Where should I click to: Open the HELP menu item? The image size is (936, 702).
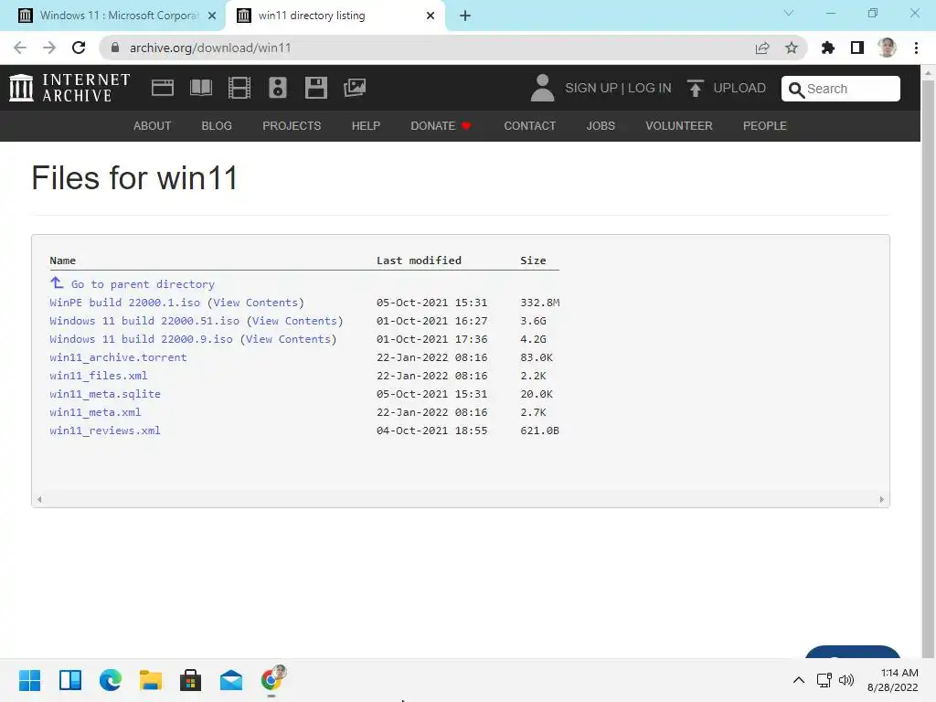(366, 126)
